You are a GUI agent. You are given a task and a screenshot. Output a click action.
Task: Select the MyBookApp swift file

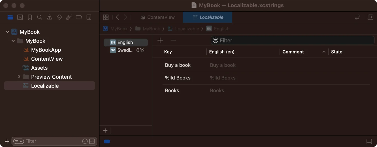tap(46, 50)
